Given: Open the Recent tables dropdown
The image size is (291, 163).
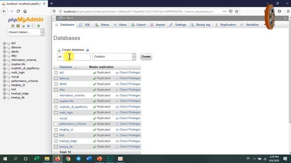Looking at the screenshot, I should [25, 32].
